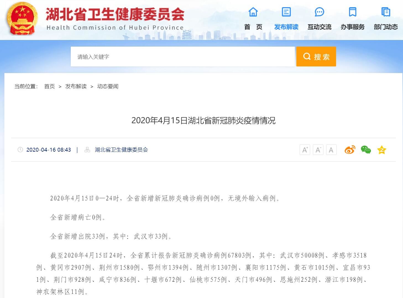Click the chat bubble icon above 互动交流
The width and height of the screenshot is (403, 298).
319,12
